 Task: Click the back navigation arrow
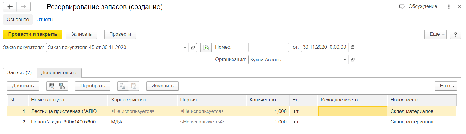10,6
